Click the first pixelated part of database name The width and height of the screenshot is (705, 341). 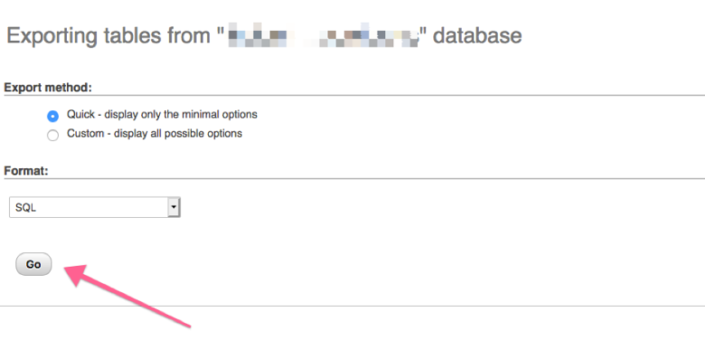[x=258, y=36]
